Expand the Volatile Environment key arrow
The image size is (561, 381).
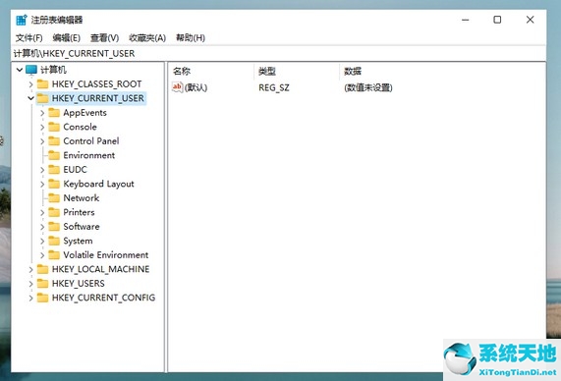42,255
